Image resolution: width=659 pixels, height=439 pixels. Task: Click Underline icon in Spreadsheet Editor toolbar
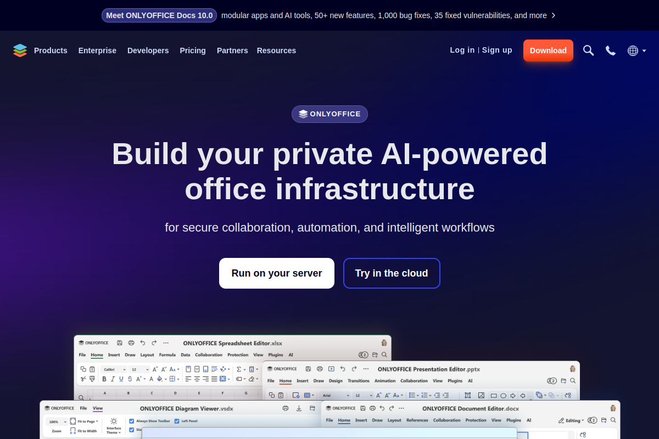pos(121,379)
